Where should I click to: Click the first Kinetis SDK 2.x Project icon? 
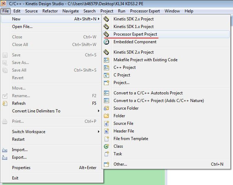tap(106, 19)
